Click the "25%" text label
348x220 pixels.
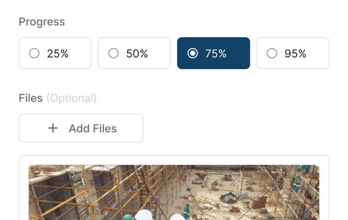(x=58, y=54)
